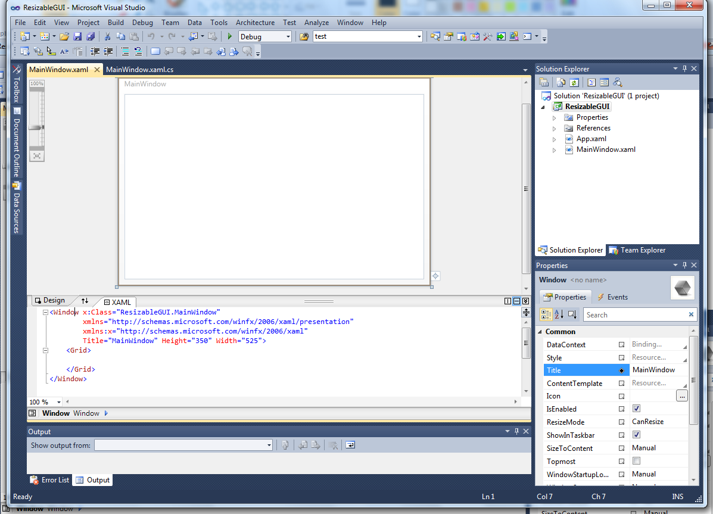Open the Debug configuration dropdown
713x514 pixels.
click(x=288, y=37)
